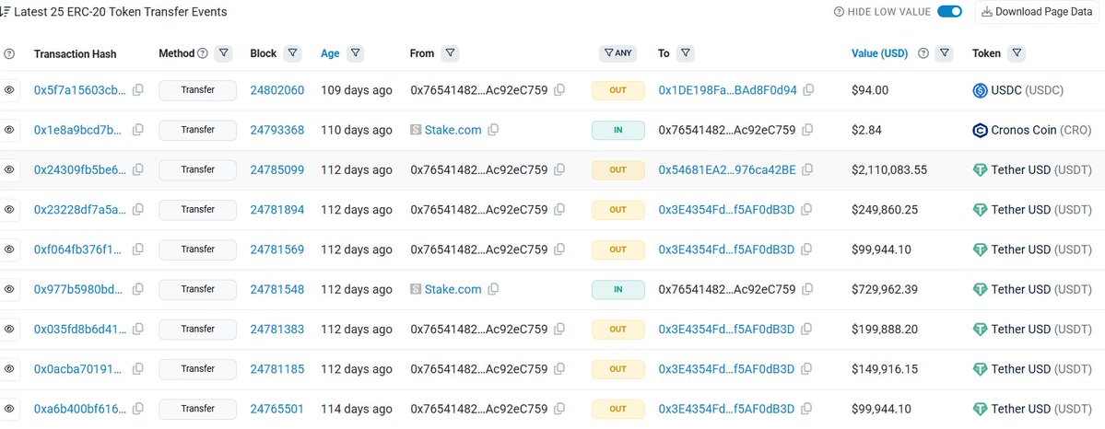Click the Method help icon
Image resolution: width=1105 pixels, height=429 pixels.
tap(203, 52)
